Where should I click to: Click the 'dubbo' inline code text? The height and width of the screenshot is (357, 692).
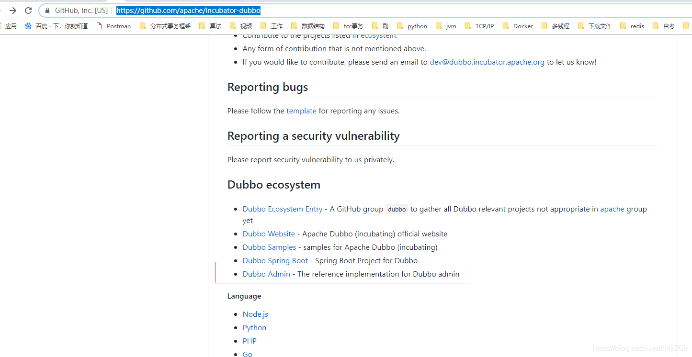point(397,210)
